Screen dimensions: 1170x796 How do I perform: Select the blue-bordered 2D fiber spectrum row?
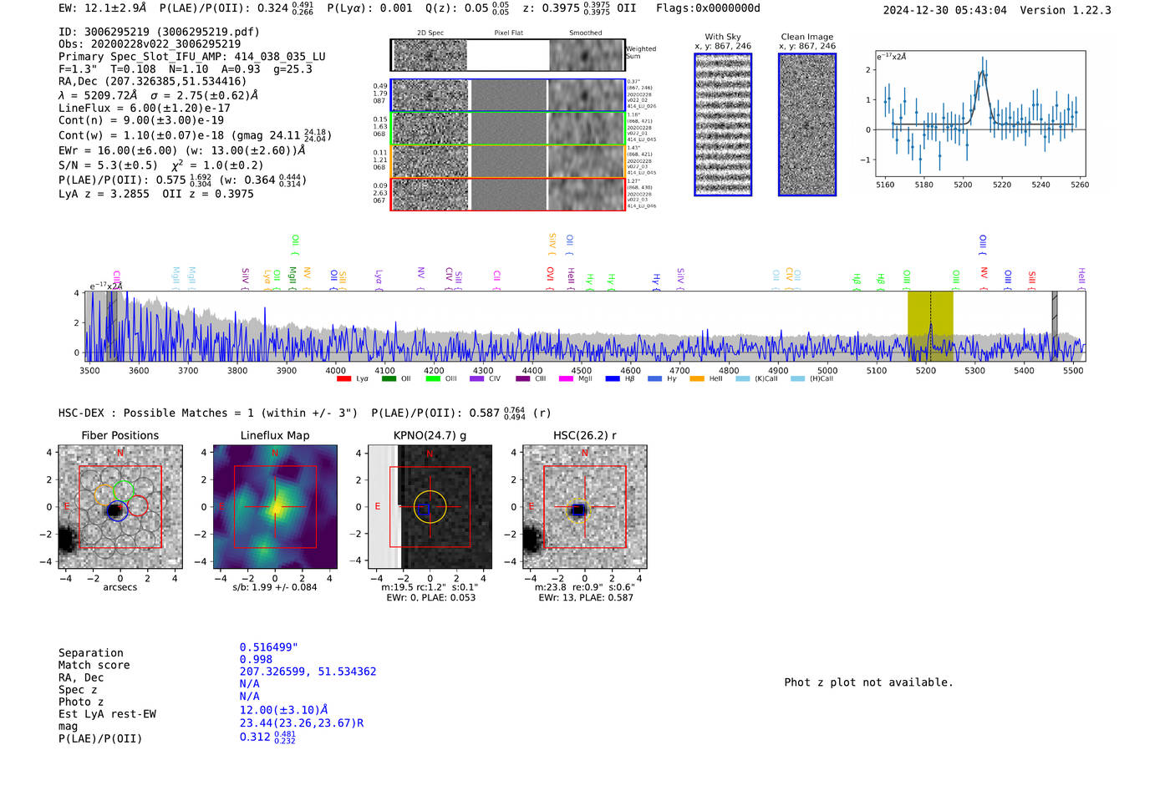pyautogui.click(x=508, y=95)
